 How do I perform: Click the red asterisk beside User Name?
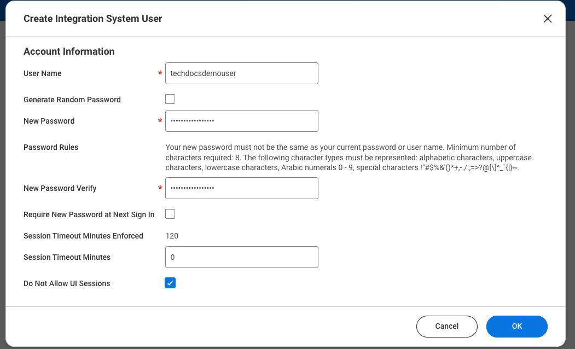159,73
